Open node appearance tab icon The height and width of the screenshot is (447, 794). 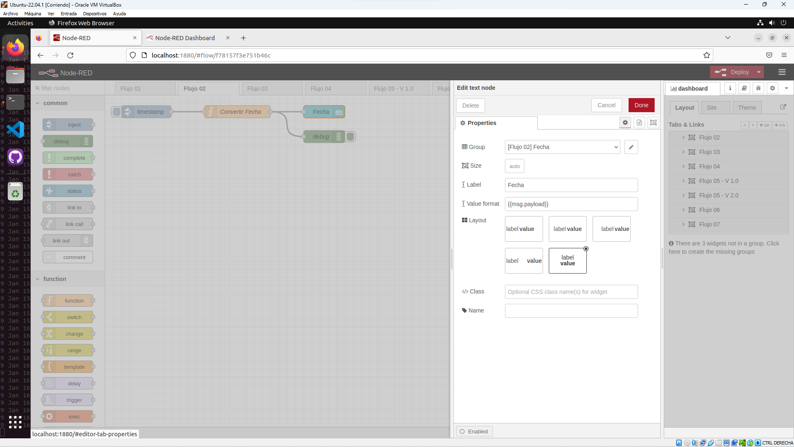653,123
